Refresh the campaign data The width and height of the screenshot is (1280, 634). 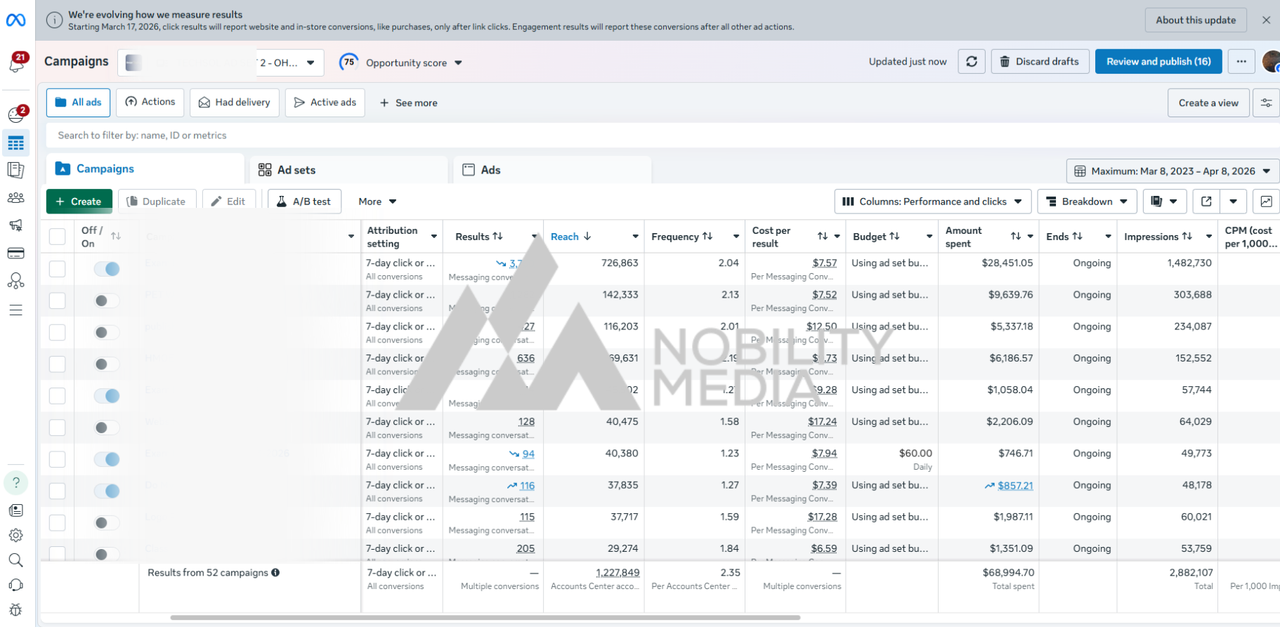click(972, 62)
